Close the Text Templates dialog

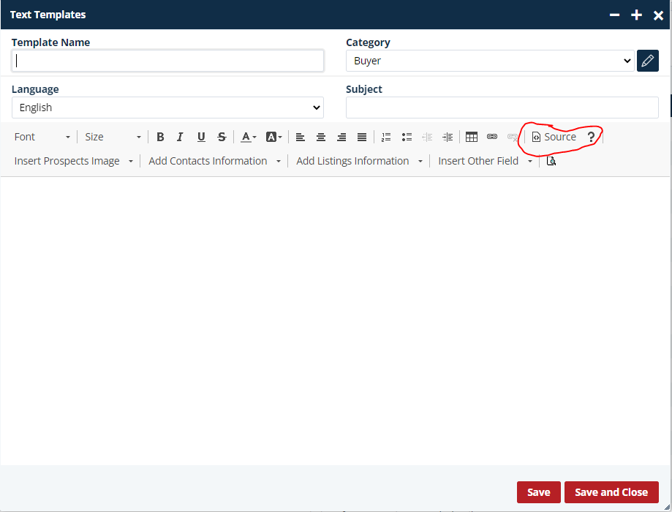658,15
